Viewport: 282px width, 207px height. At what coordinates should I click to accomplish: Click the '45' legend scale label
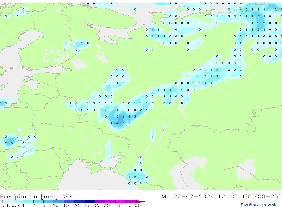point(127,205)
